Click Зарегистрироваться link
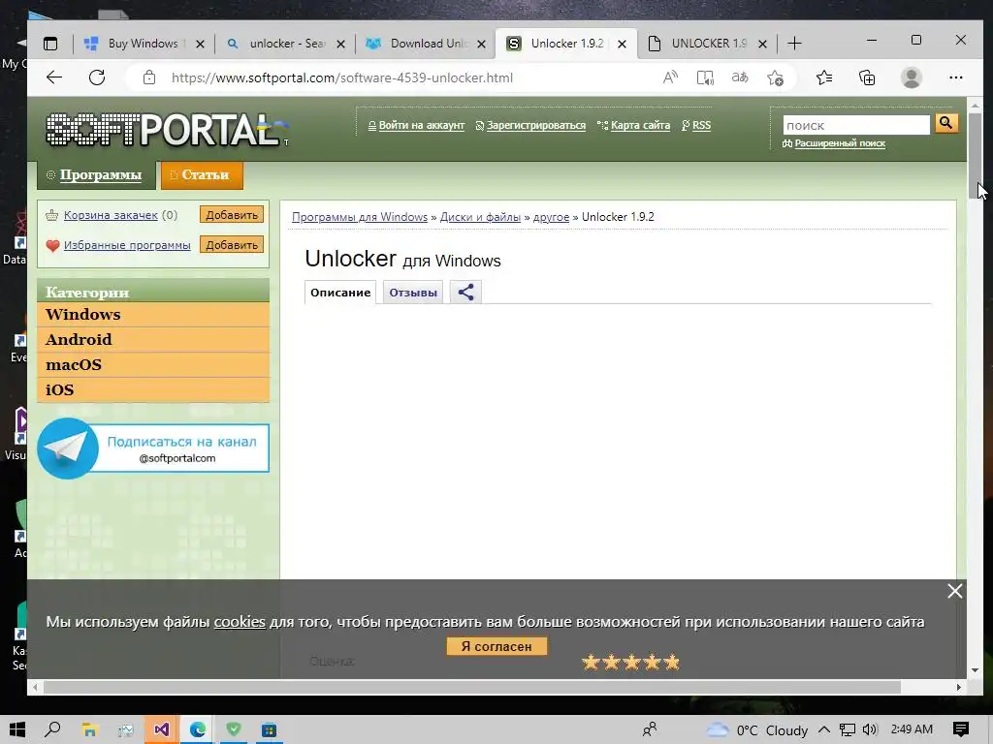993x744 pixels. click(x=535, y=125)
